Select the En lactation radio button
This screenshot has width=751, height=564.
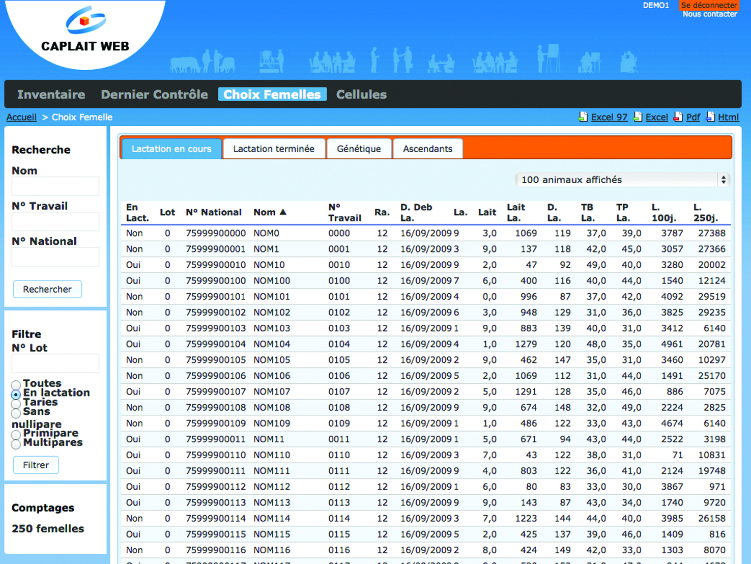16,394
